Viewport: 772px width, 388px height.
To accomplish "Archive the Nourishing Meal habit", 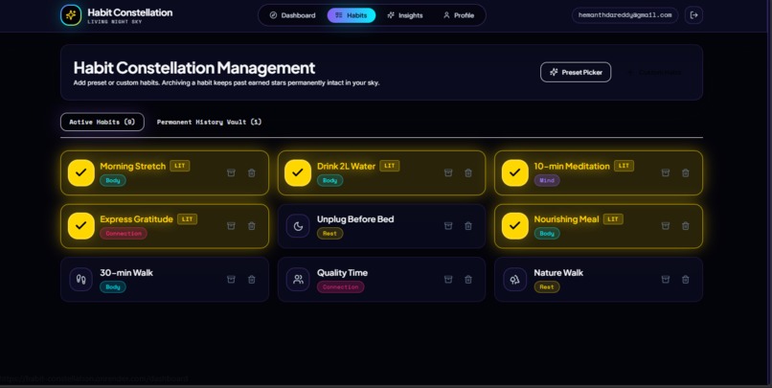I will click(665, 226).
